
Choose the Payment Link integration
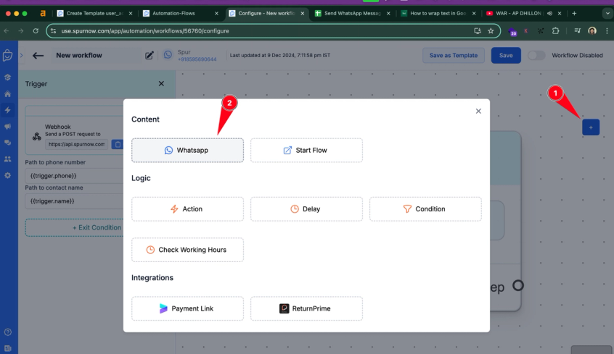tap(187, 308)
